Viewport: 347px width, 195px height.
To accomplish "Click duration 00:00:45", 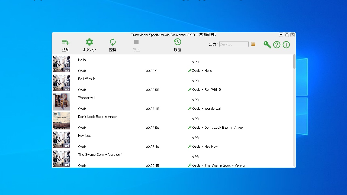I will tap(152, 166).
